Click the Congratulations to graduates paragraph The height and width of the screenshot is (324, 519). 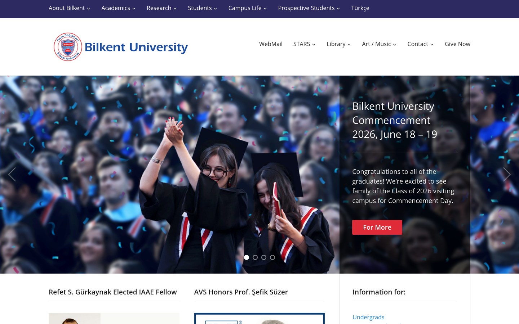403,186
